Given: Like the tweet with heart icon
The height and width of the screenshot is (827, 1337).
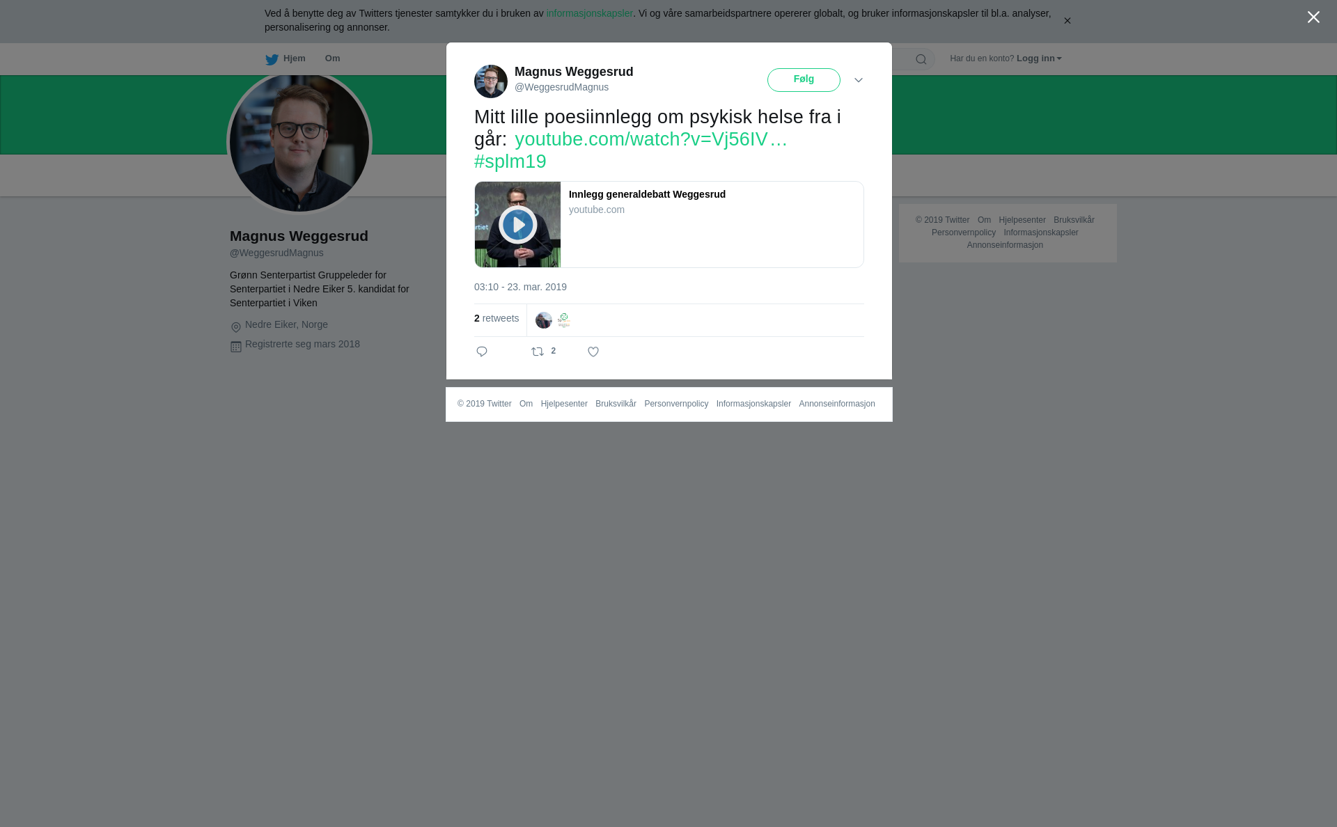Looking at the screenshot, I should pos(593,352).
